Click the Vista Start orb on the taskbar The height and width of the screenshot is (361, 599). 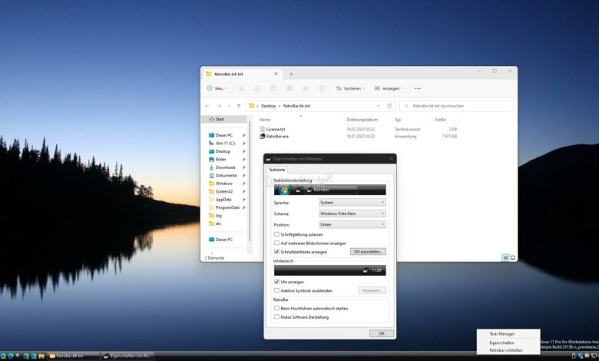[x=5, y=356]
